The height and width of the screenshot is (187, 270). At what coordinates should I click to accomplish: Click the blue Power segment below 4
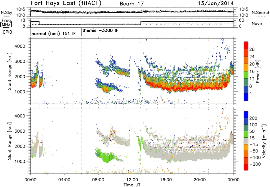coord(246,97)
